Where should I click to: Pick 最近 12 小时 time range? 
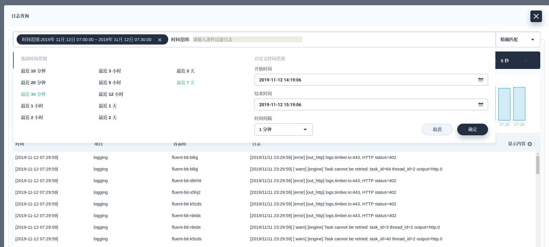coord(111,94)
